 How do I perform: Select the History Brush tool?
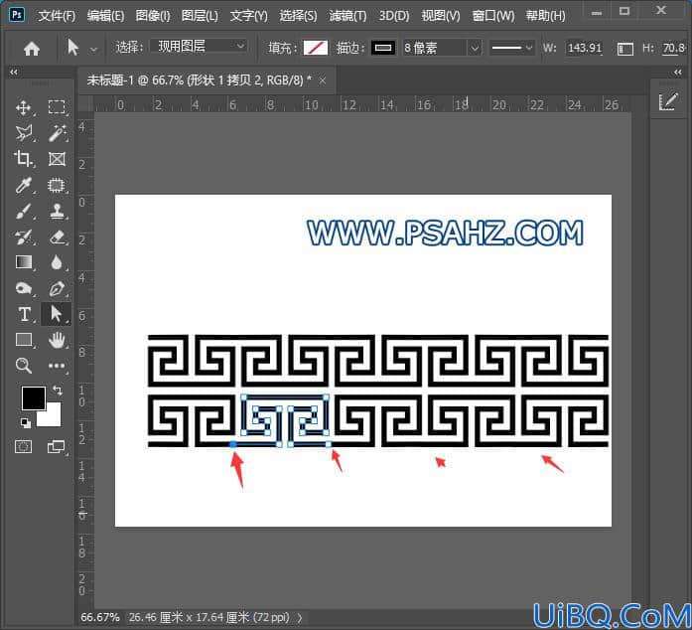coord(24,237)
